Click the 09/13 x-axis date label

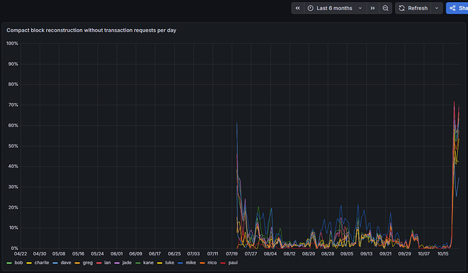[x=366, y=254]
